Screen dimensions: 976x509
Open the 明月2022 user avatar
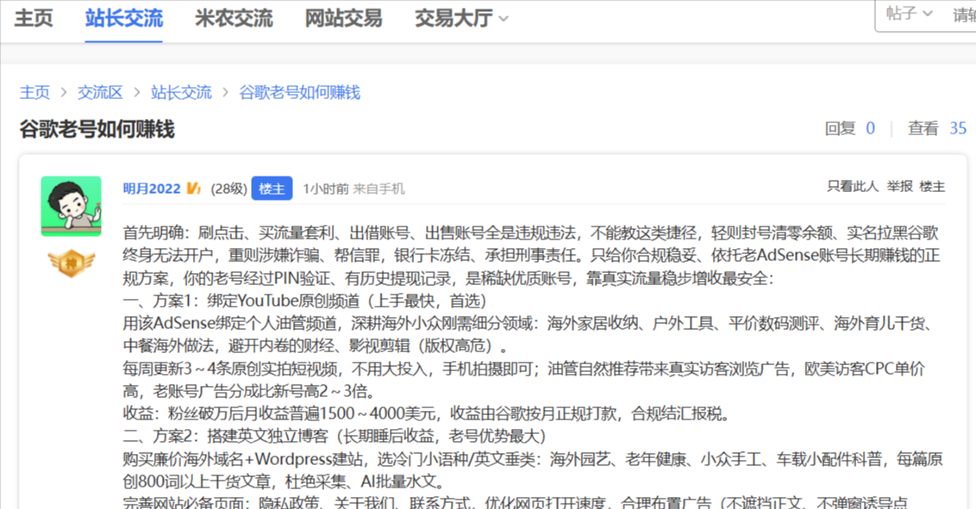(x=71, y=207)
